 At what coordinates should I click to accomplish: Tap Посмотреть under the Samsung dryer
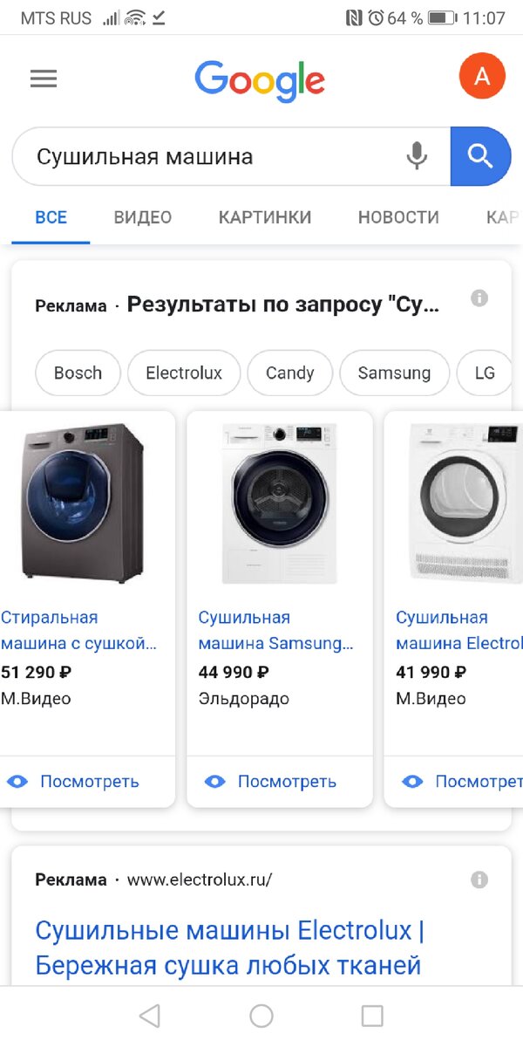tap(288, 782)
